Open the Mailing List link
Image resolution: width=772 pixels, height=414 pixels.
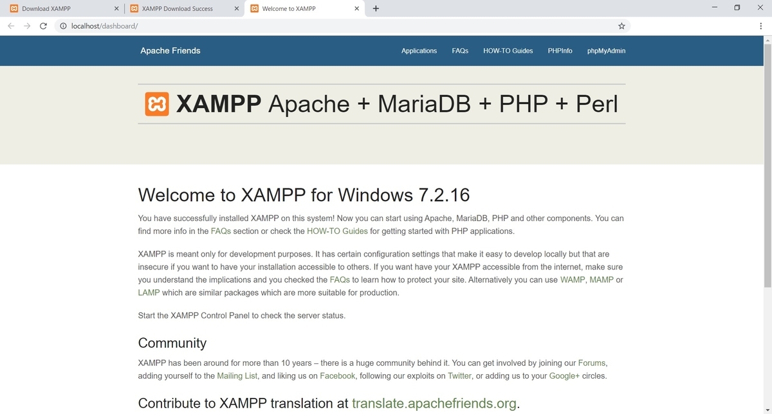point(237,376)
